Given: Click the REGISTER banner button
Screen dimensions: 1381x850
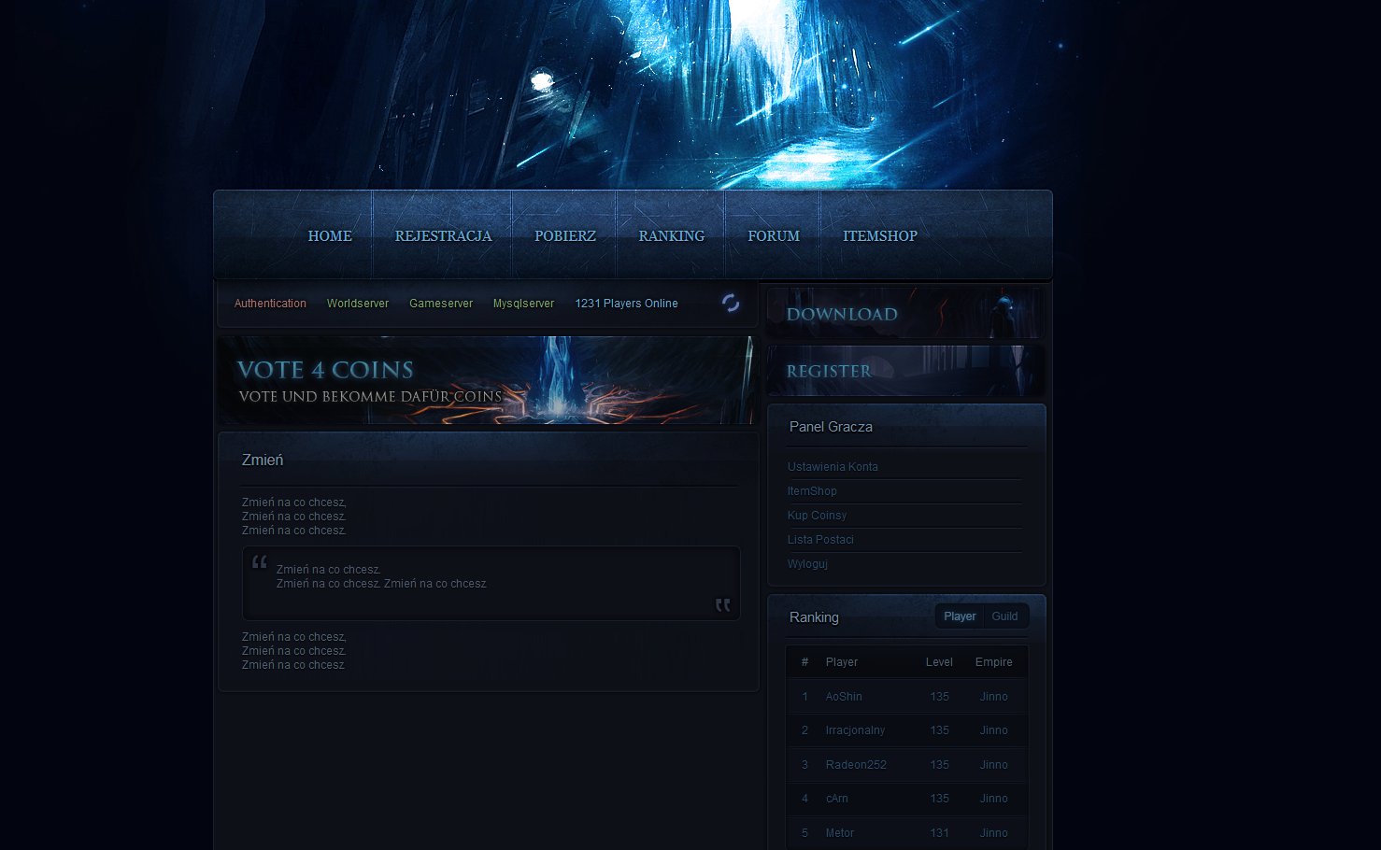Looking at the screenshot, I should pos(905,371).
